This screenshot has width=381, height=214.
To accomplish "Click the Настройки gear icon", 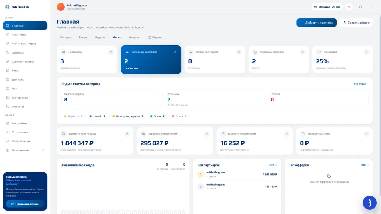I will [x=8, y=123].
